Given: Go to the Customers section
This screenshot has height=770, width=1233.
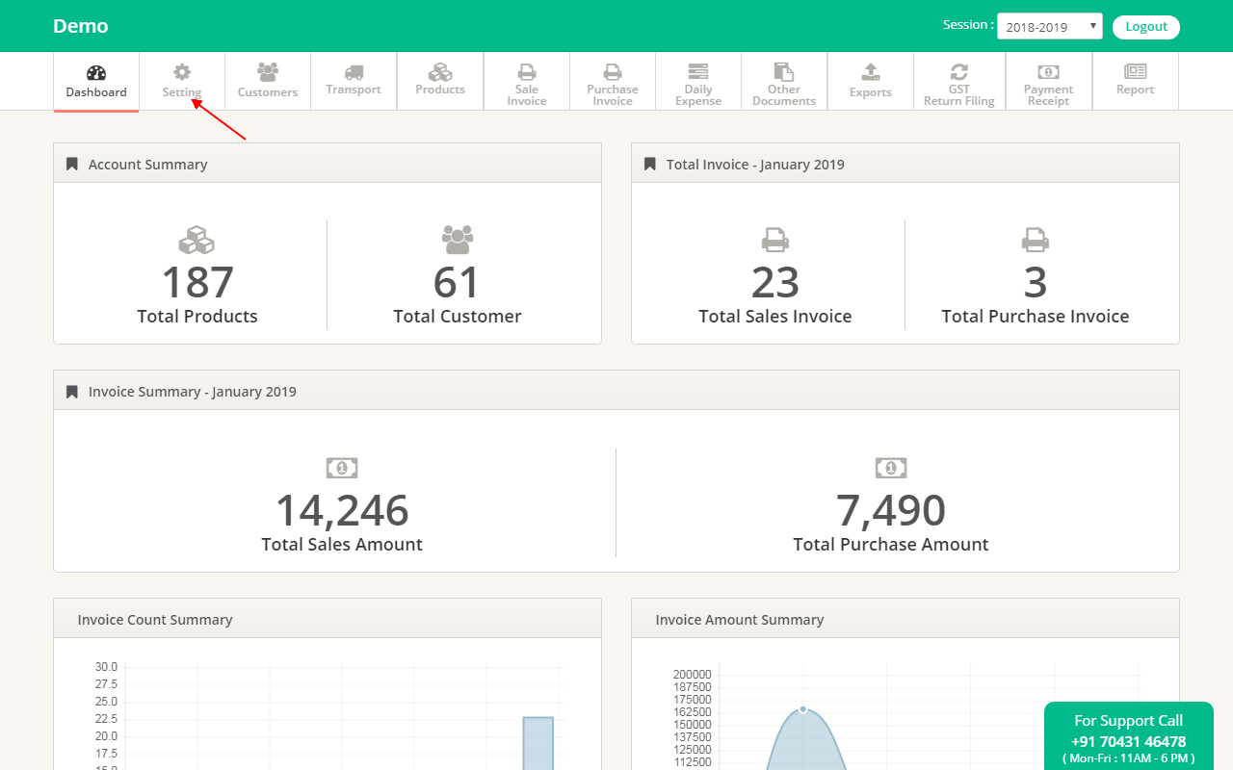Looking at the screenshot, I should point(268,82).
